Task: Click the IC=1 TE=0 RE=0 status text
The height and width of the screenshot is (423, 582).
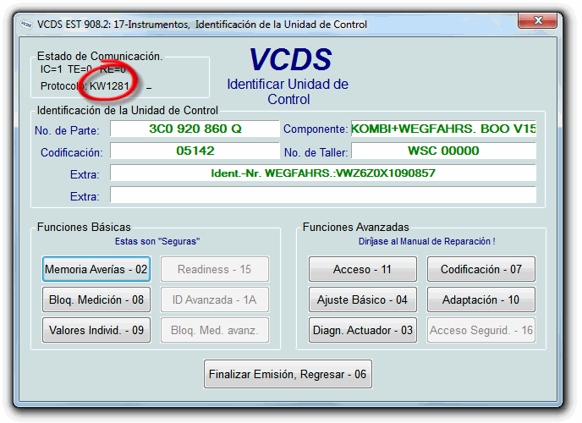Action: point(83,69)
